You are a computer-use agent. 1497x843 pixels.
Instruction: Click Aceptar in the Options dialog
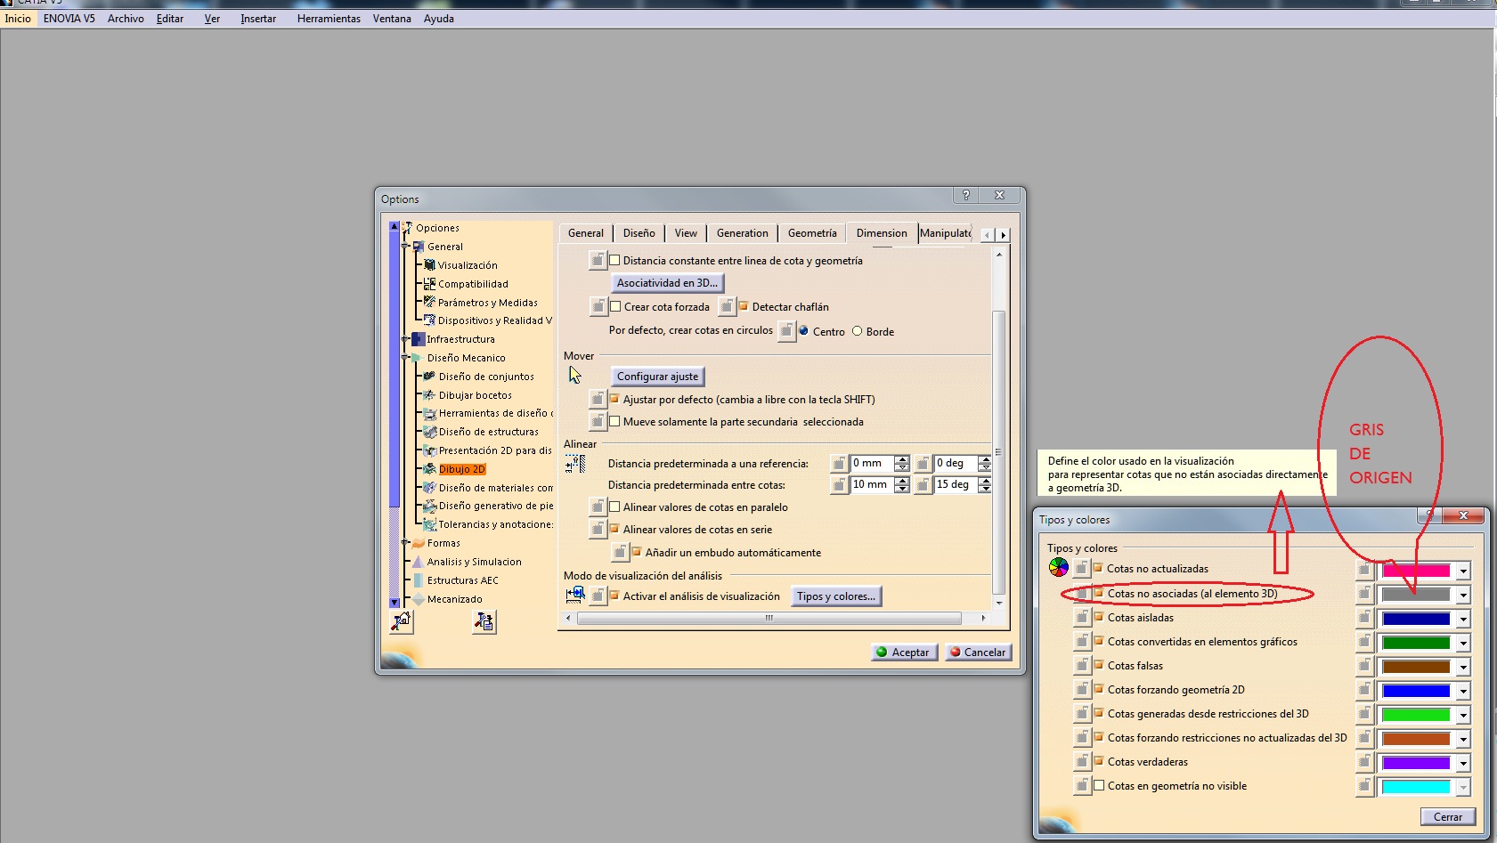click(x=903, y=652)
